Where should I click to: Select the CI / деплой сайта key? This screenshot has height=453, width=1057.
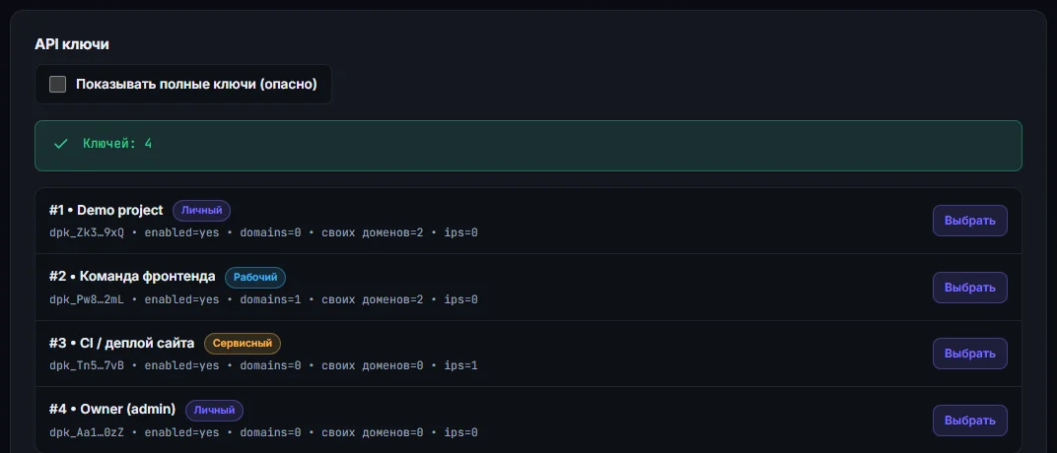[x=969, y=354]
